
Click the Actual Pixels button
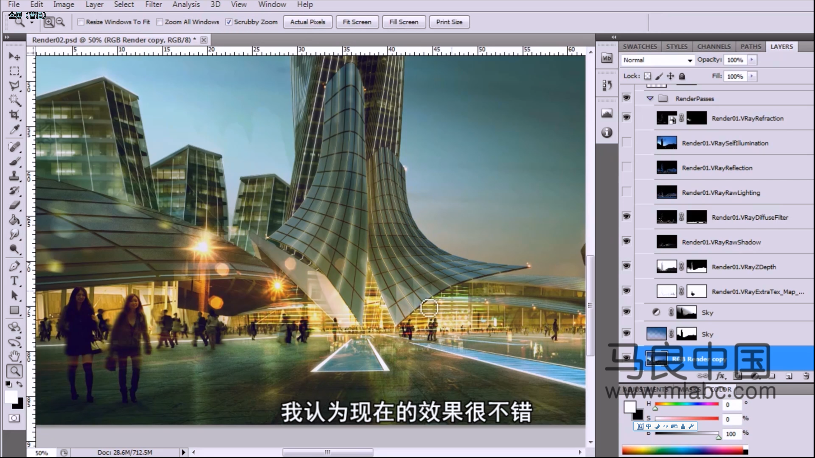click(308, 22)
